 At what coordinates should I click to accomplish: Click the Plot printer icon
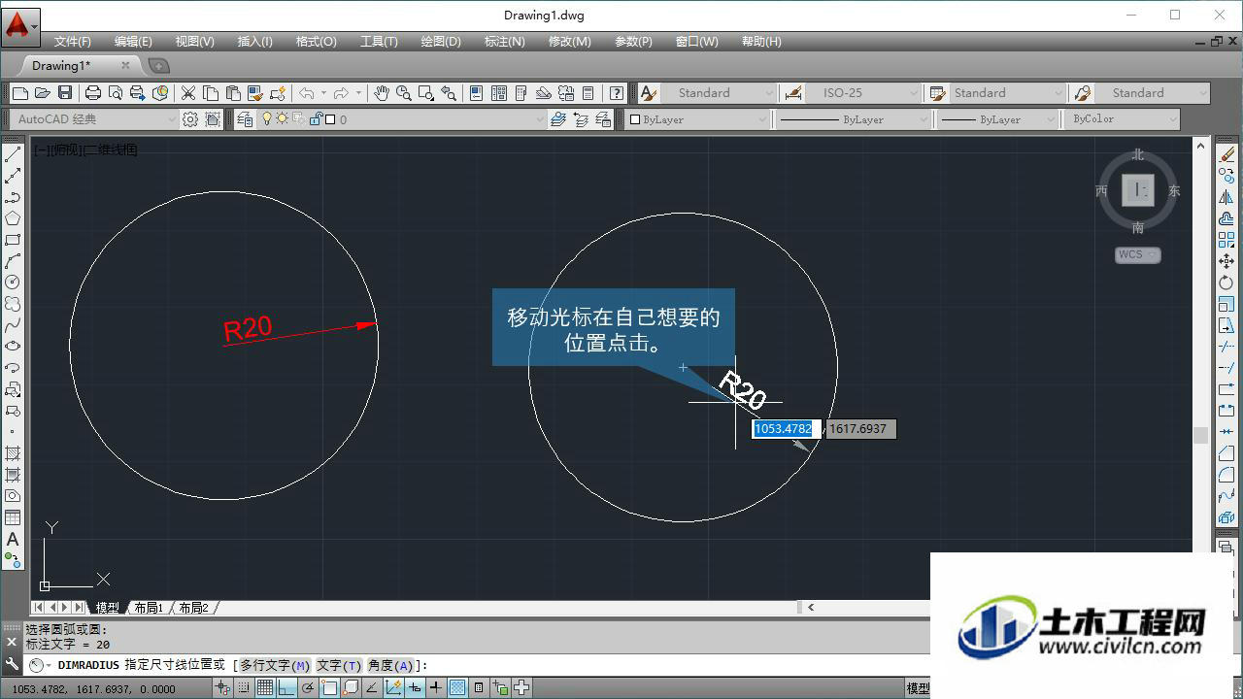coord(93,93)
